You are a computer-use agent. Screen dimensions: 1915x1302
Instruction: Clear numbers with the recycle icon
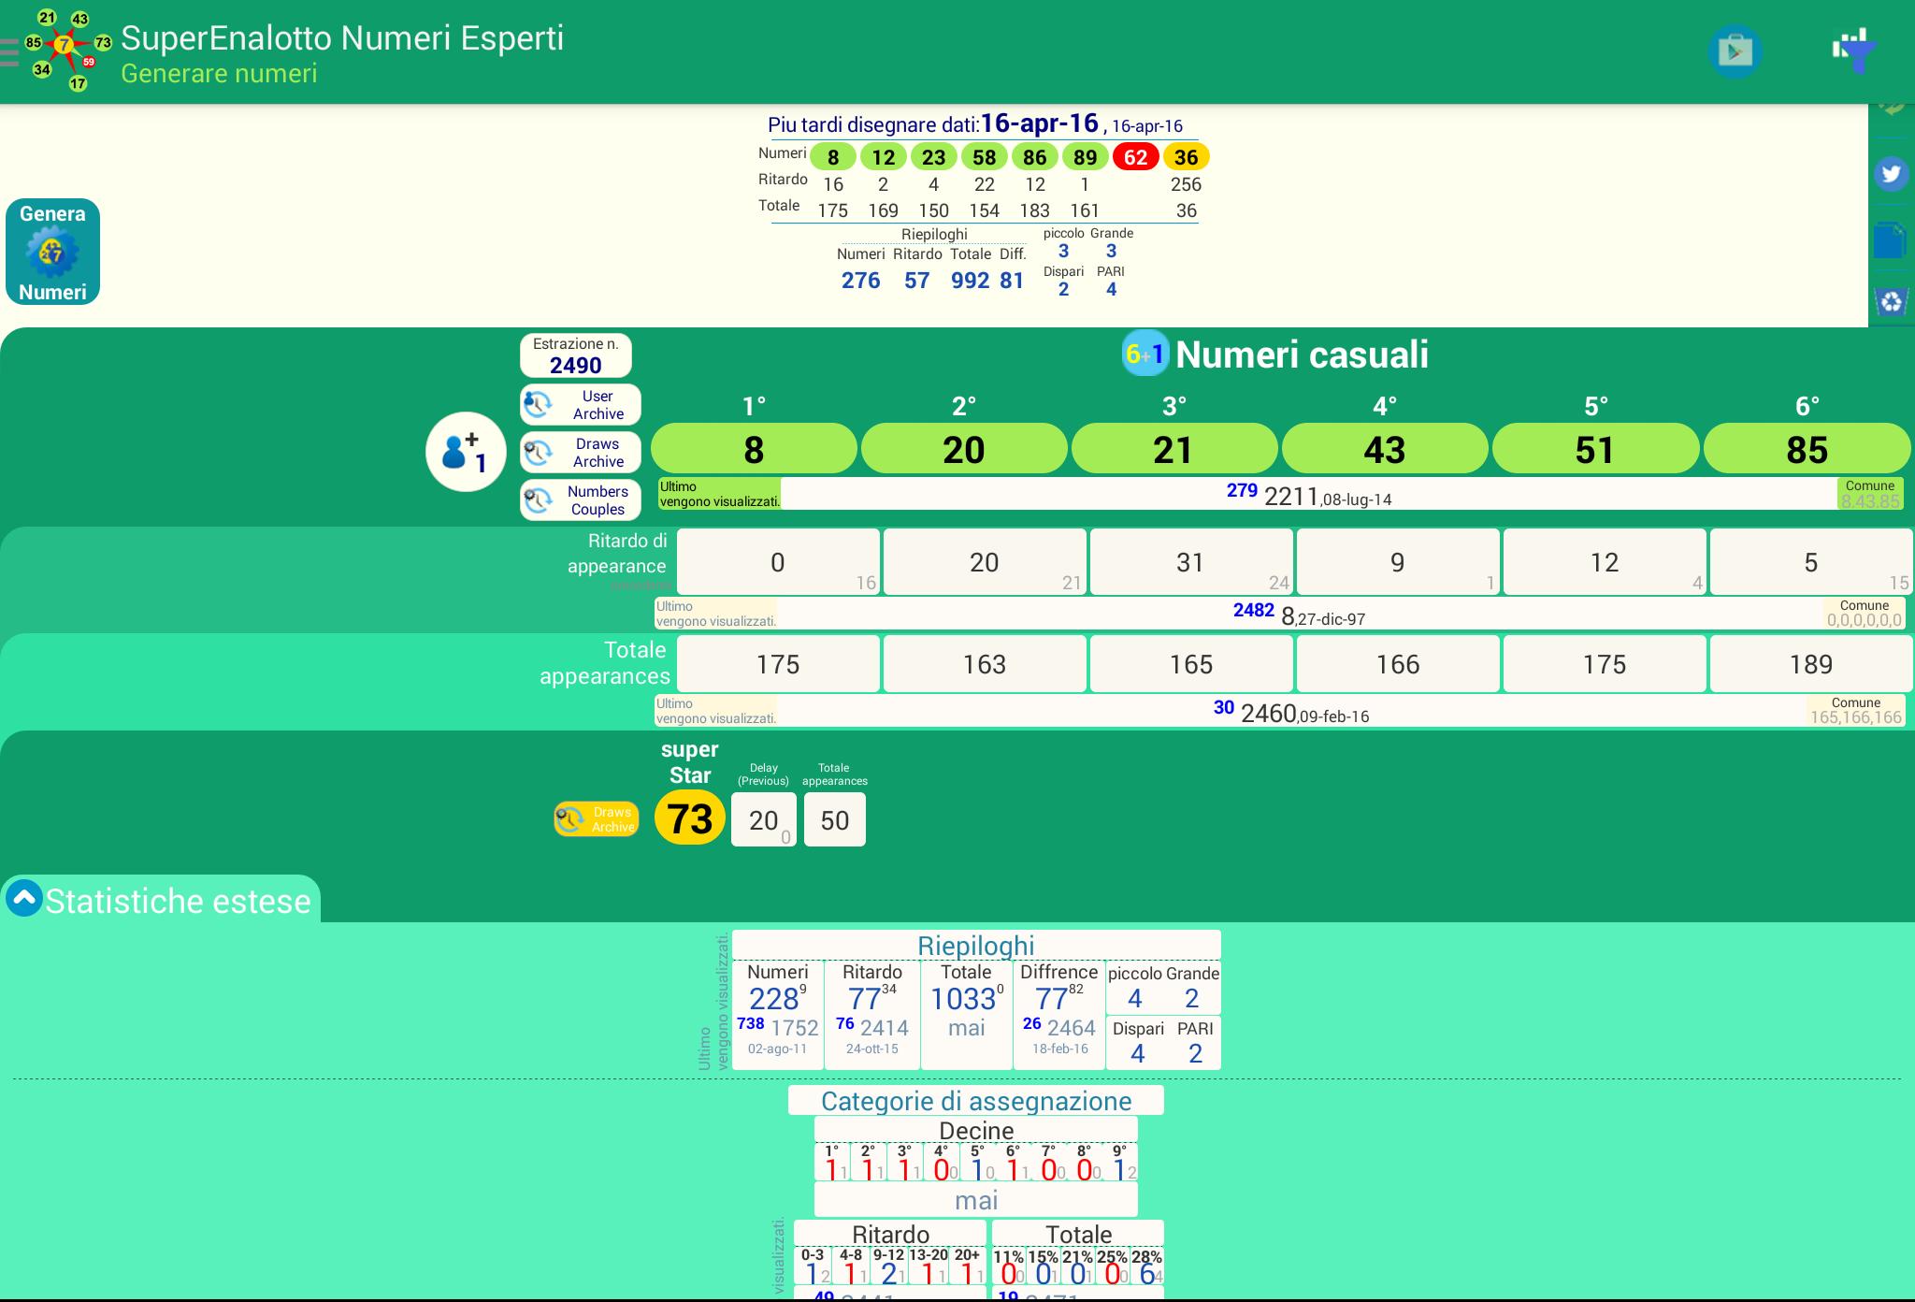1891,301
